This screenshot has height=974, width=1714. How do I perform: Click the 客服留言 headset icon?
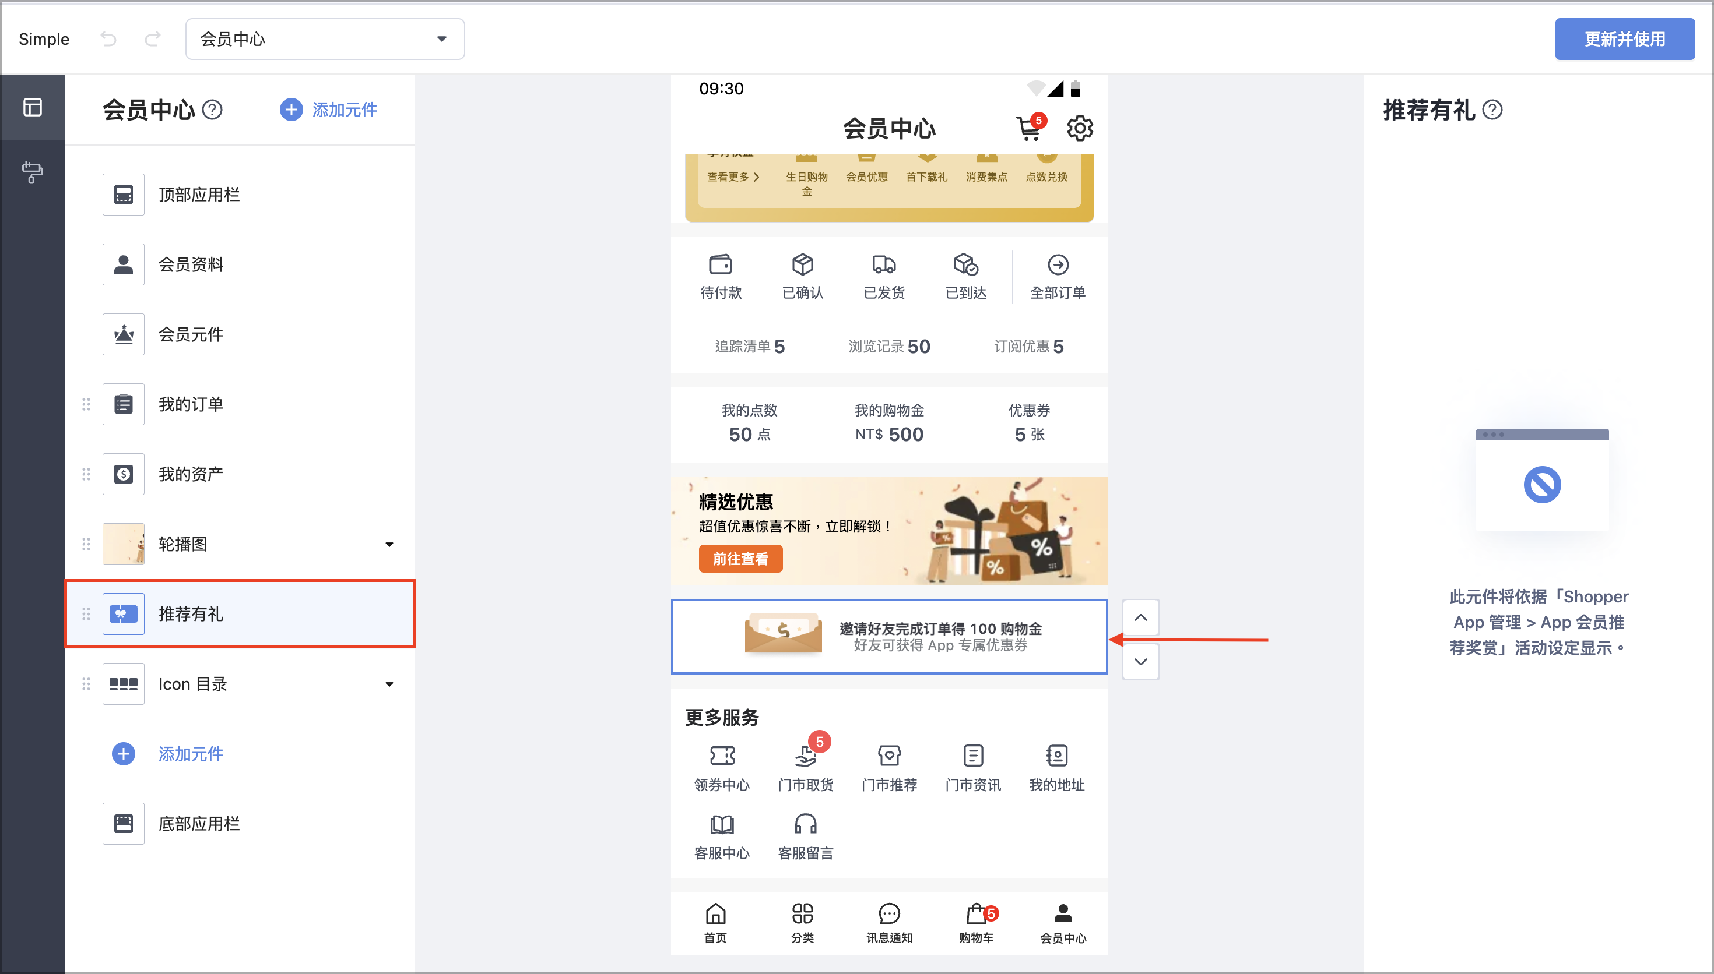click(x=806, y=824)
